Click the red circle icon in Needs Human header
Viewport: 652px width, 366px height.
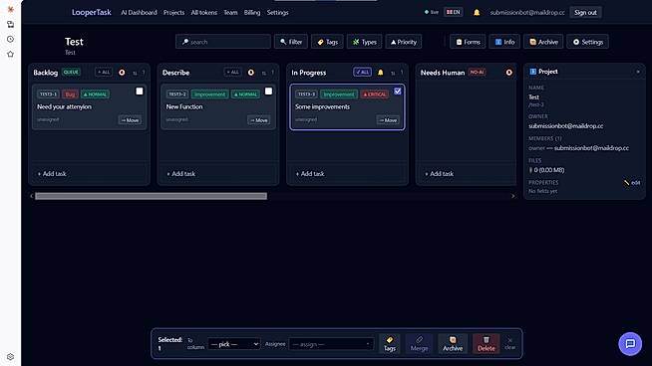click(x=509, y=73)
